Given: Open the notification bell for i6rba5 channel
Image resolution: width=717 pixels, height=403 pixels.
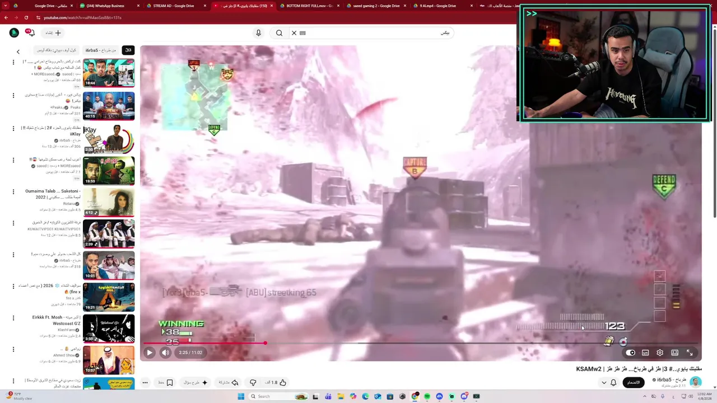Looking at the screenshot, I should click(x=613, y=382).
